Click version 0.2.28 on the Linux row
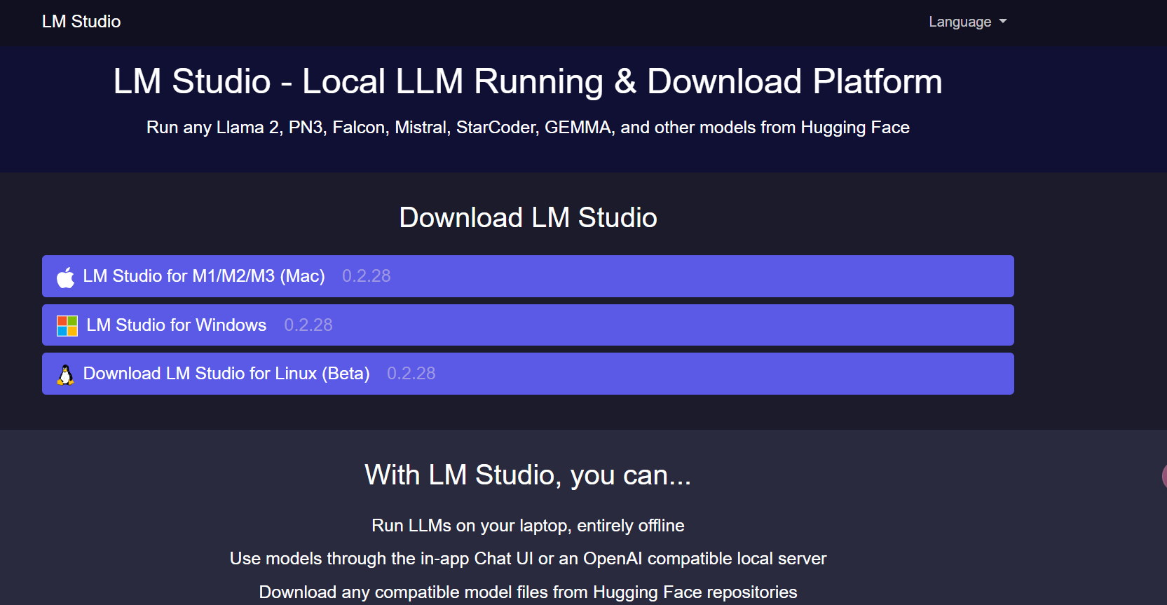The width and height of the screenshot is (1167, 605). coord(411,374)
